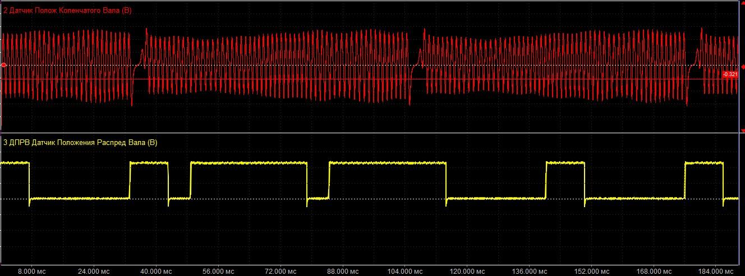Click the red zero-level circle marker on left edge

point(3,66)
